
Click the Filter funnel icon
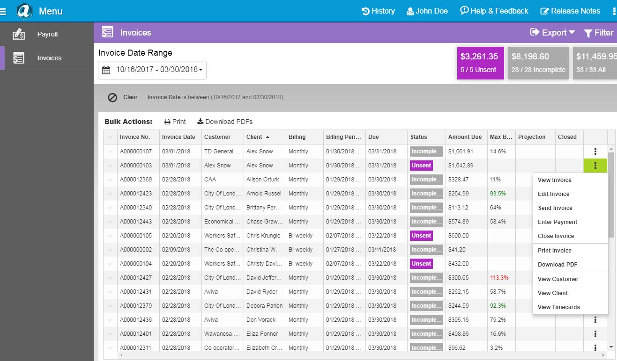(x=588, y=33)
